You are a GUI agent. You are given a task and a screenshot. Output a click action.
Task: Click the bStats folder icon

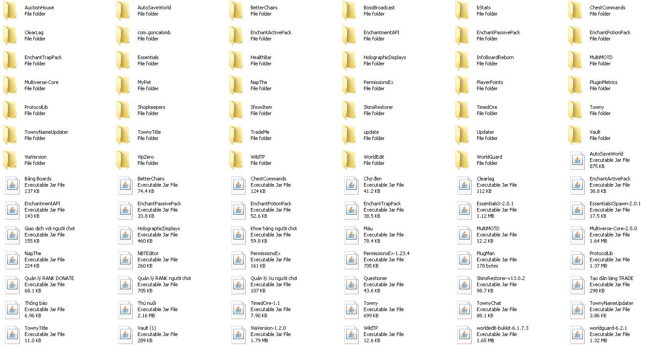[463, 11]
